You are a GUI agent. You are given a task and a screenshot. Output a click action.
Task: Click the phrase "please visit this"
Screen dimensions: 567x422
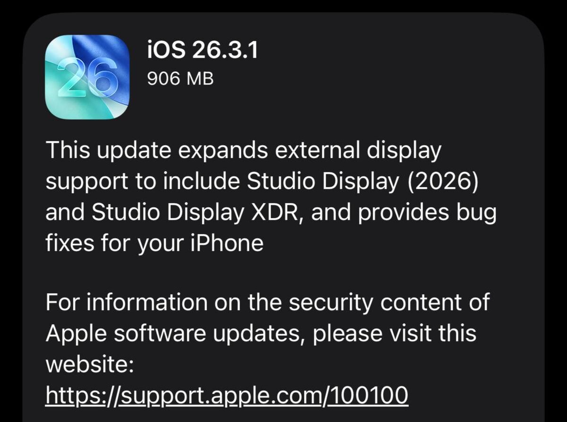click(395, 334)
